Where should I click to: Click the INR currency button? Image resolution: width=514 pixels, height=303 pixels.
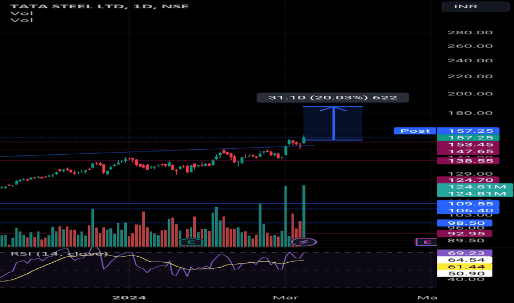coord(475,7)
